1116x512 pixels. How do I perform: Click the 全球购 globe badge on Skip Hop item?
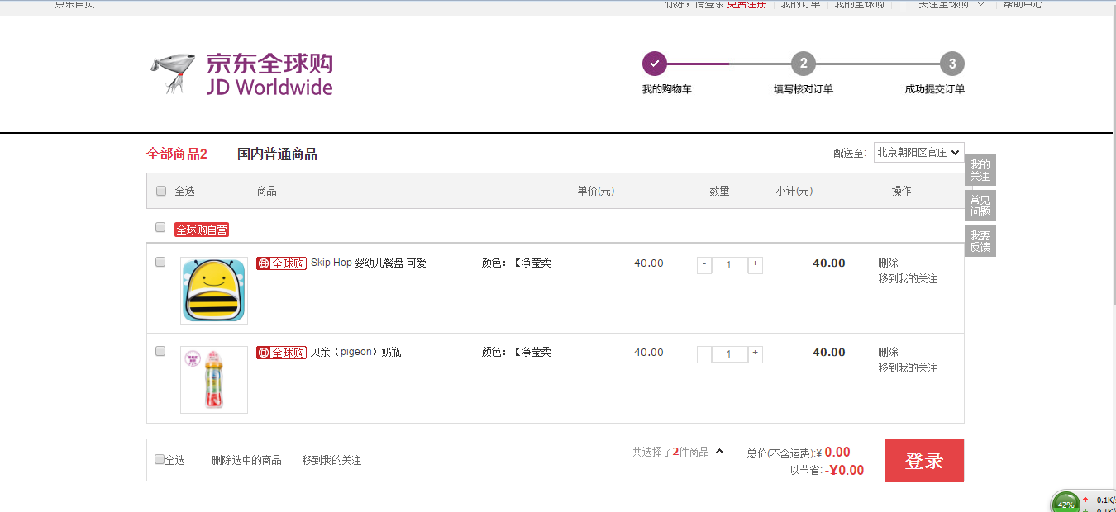pyautogui.click(x=281, y=263)
